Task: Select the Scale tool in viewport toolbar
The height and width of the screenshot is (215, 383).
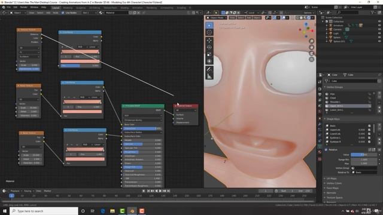Action: (209, 54)
